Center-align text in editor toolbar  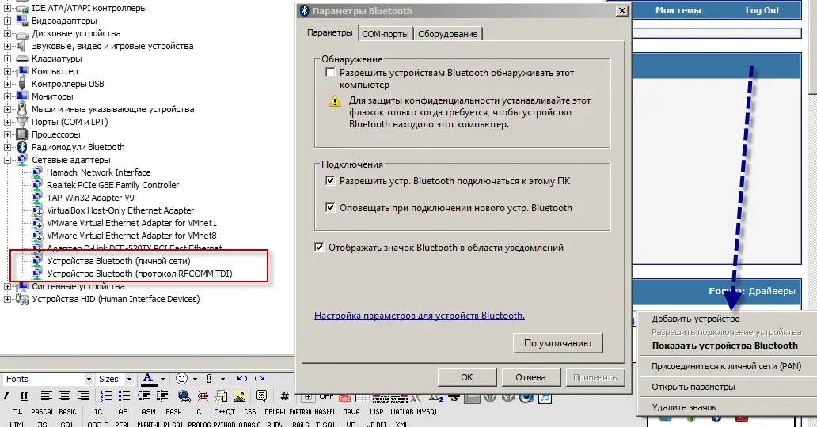[x=65, y=396]
